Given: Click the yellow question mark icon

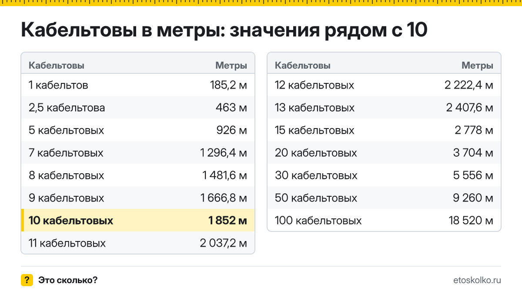Looking at the screenshot, I should [27, 280].
